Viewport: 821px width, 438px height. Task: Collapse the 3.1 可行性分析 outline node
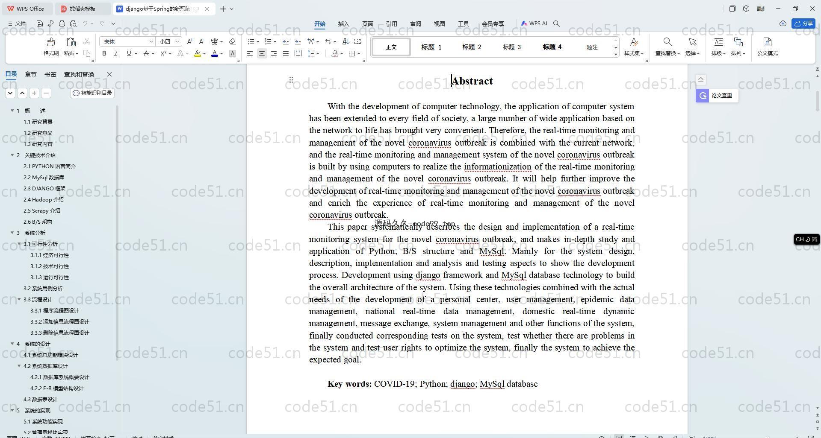(19, 244)
